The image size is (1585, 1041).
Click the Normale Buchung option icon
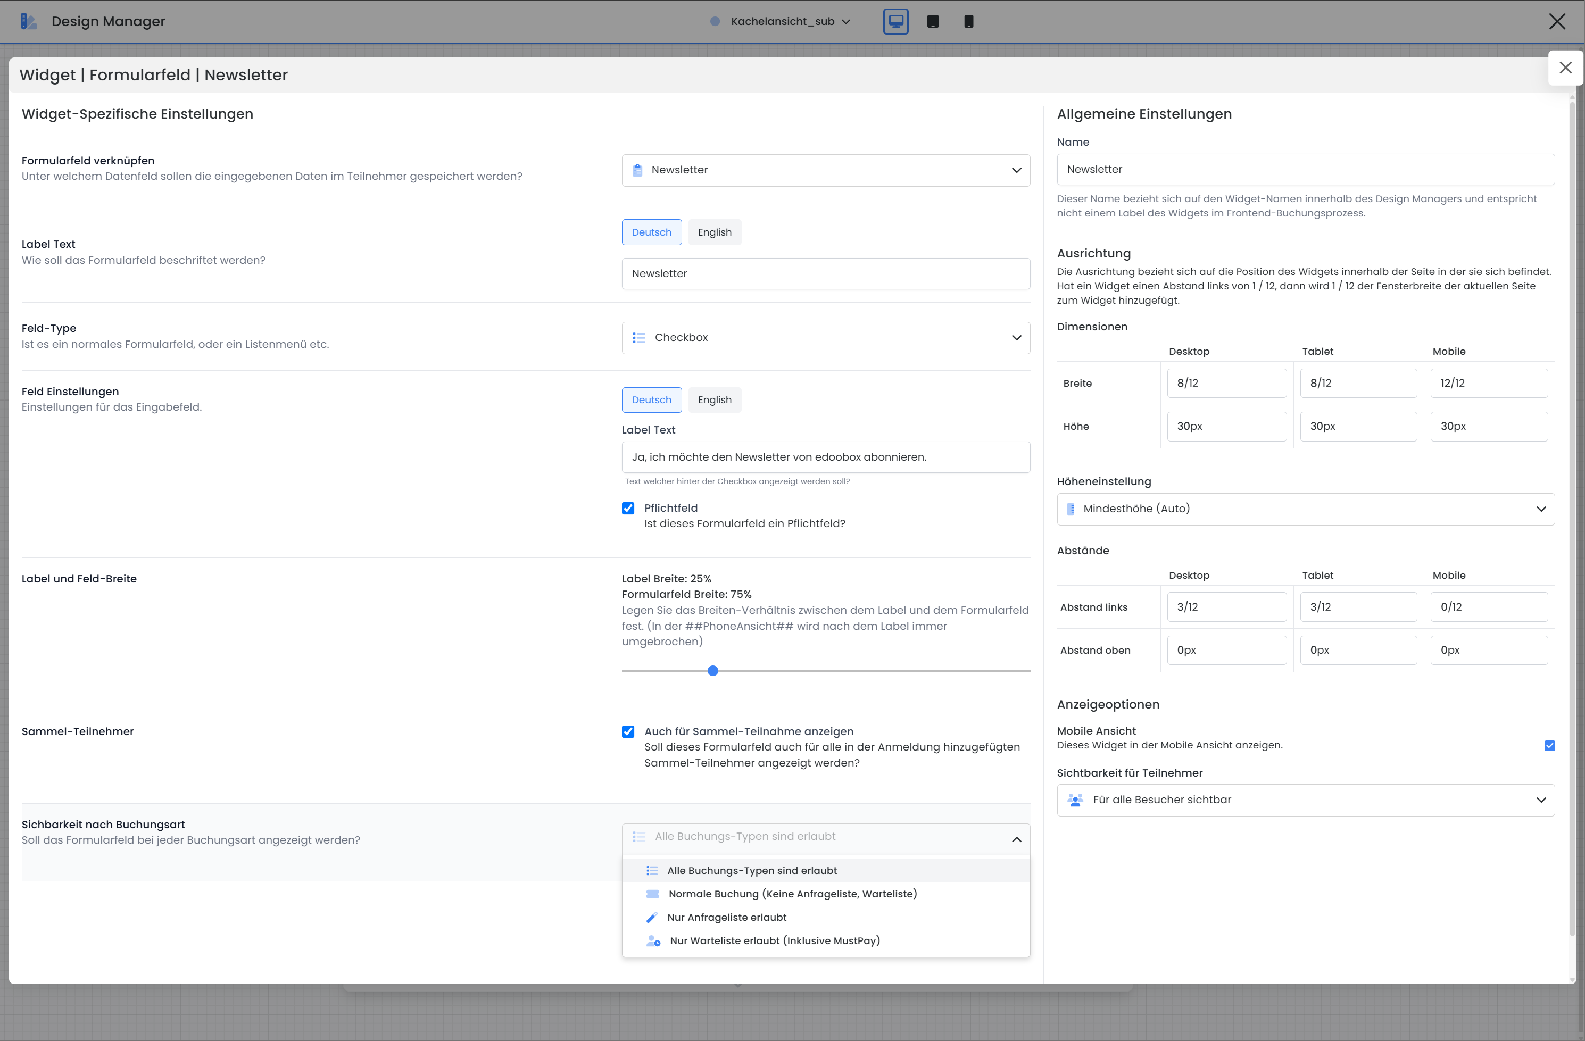tap(653, 894)
